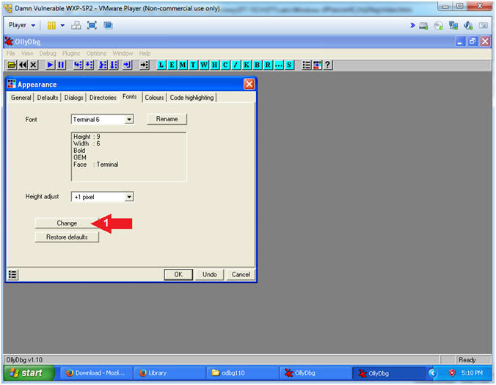The image size is (496, 385).
Task: Open Source window with S button
Action: coord(289,65)
